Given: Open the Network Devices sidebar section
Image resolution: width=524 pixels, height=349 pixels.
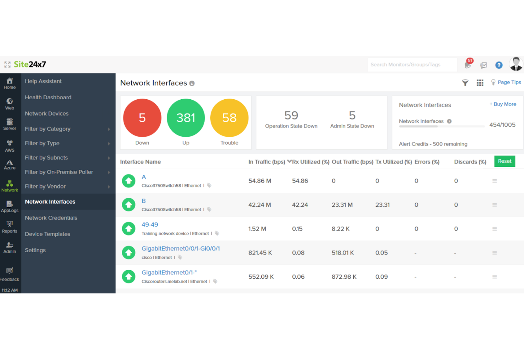Looking at the screenshot, I should tap(47, 114).
